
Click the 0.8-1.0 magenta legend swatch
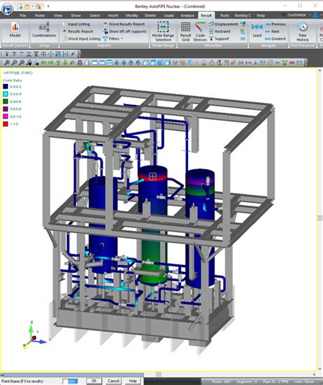coord(5,117)
